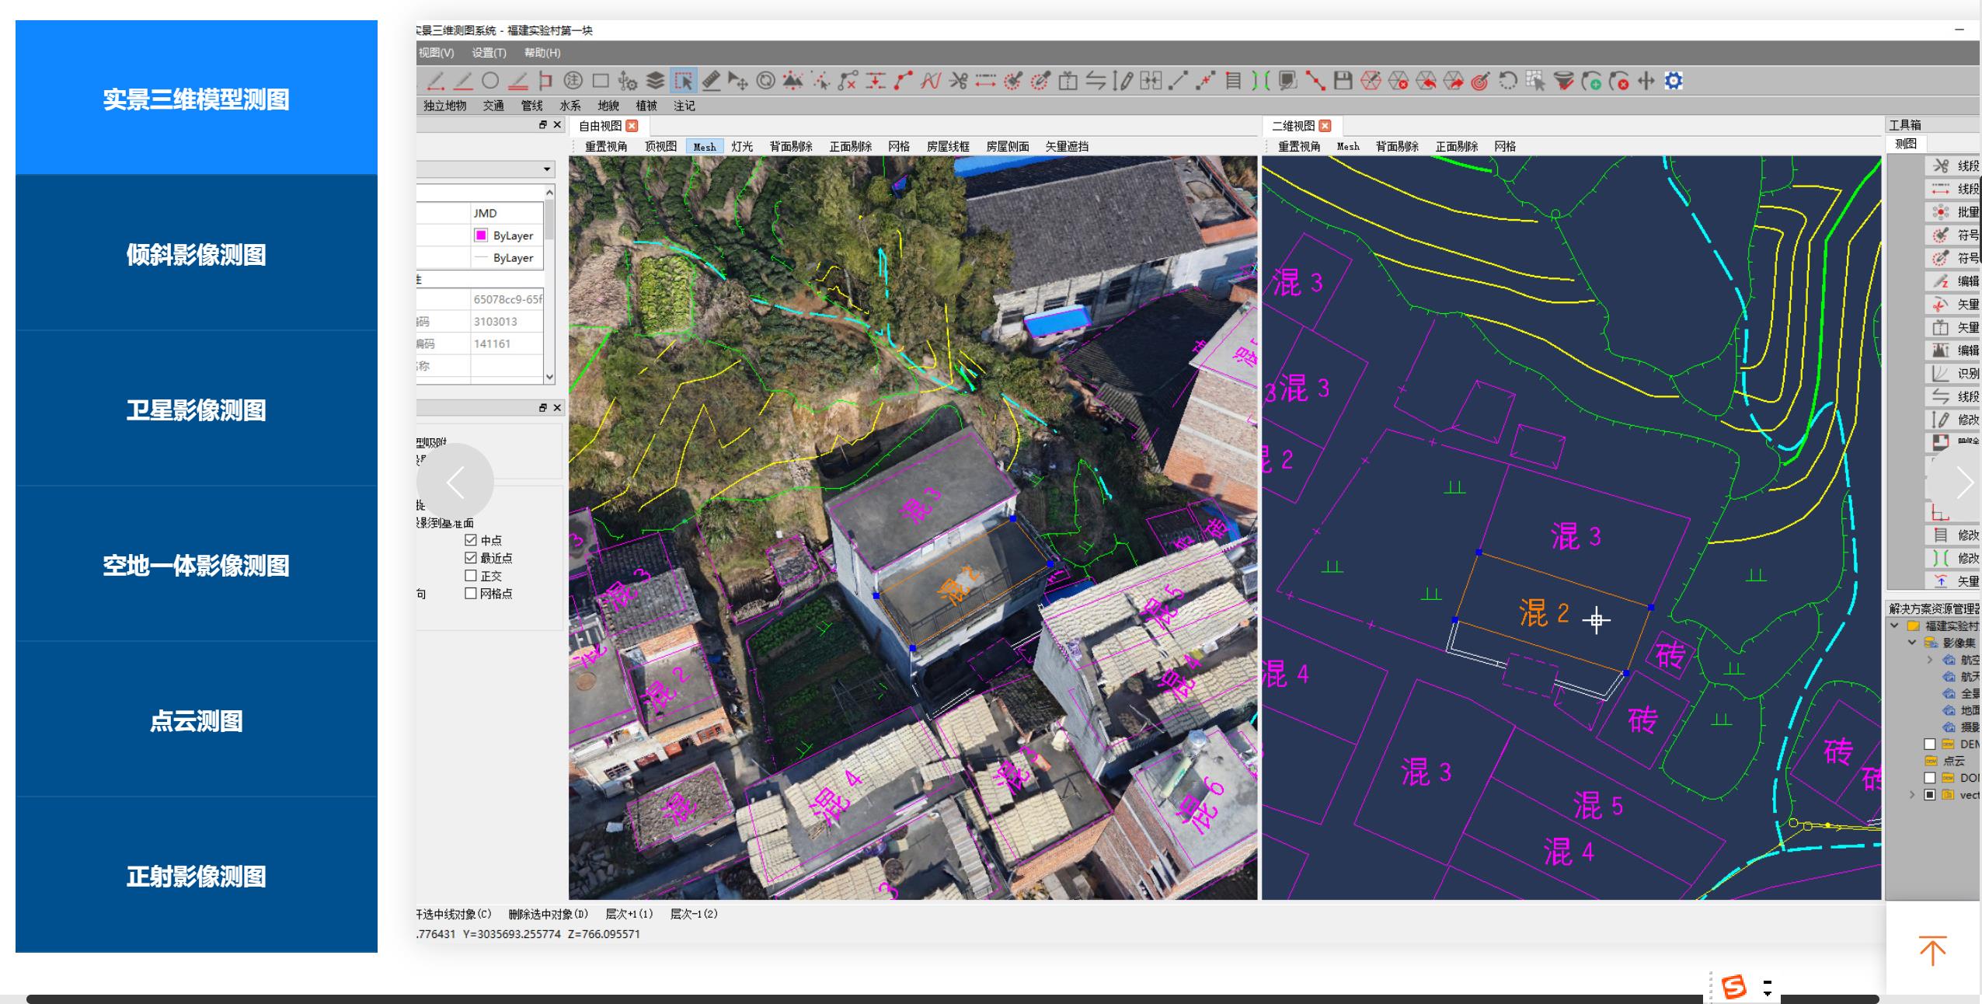Select 倾斜影像测图 in the left sidebar
Screen dimensions: 1982x1004
click(197, 253)
